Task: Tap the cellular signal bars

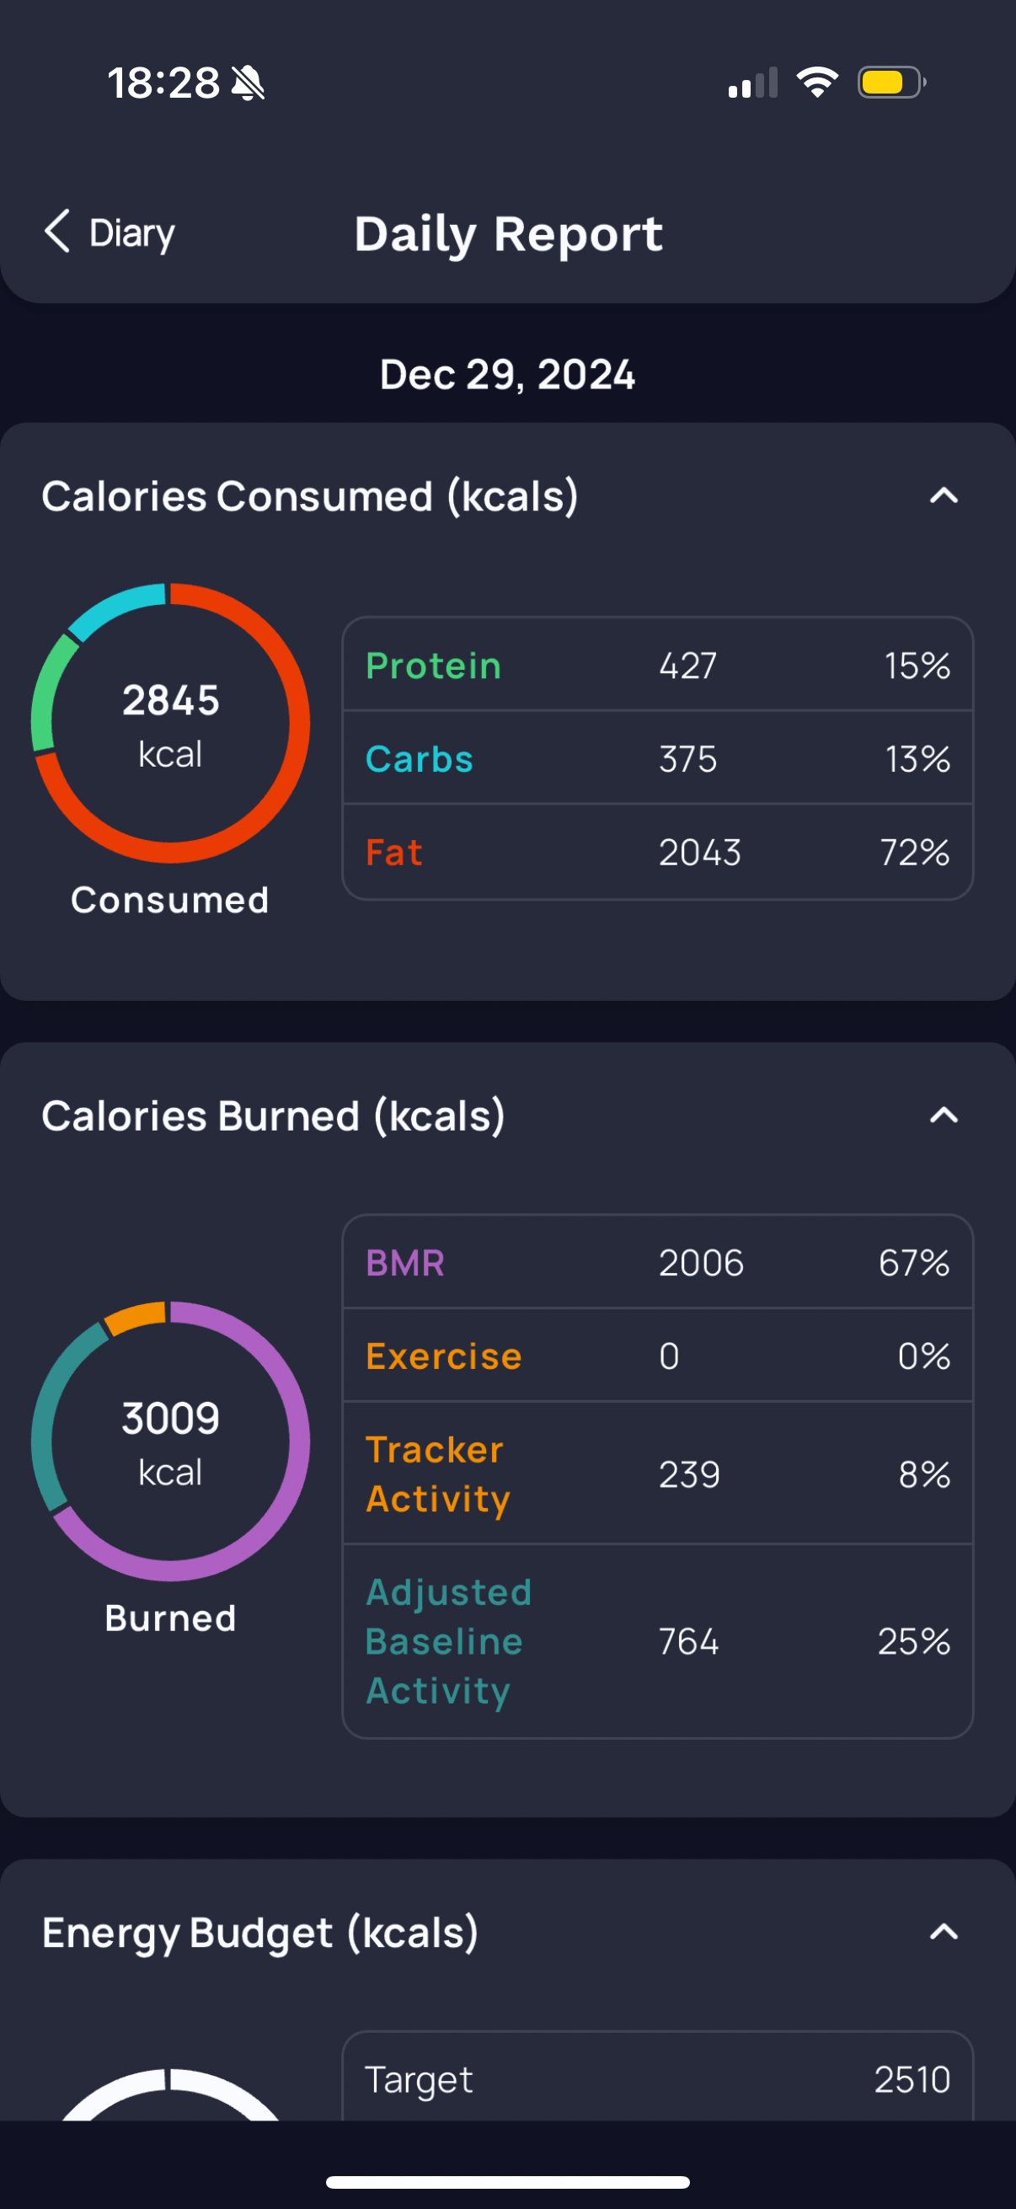Action: coord(753,83)
